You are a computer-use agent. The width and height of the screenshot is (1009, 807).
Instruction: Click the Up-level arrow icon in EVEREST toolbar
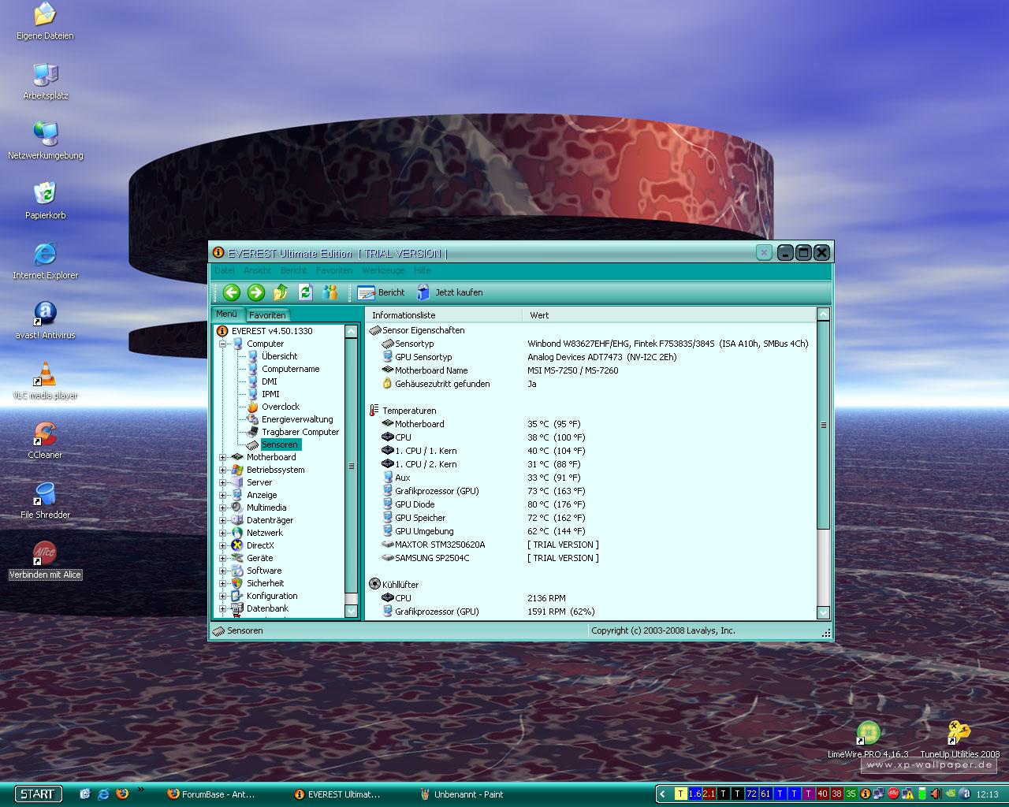[x=281, y=292]
